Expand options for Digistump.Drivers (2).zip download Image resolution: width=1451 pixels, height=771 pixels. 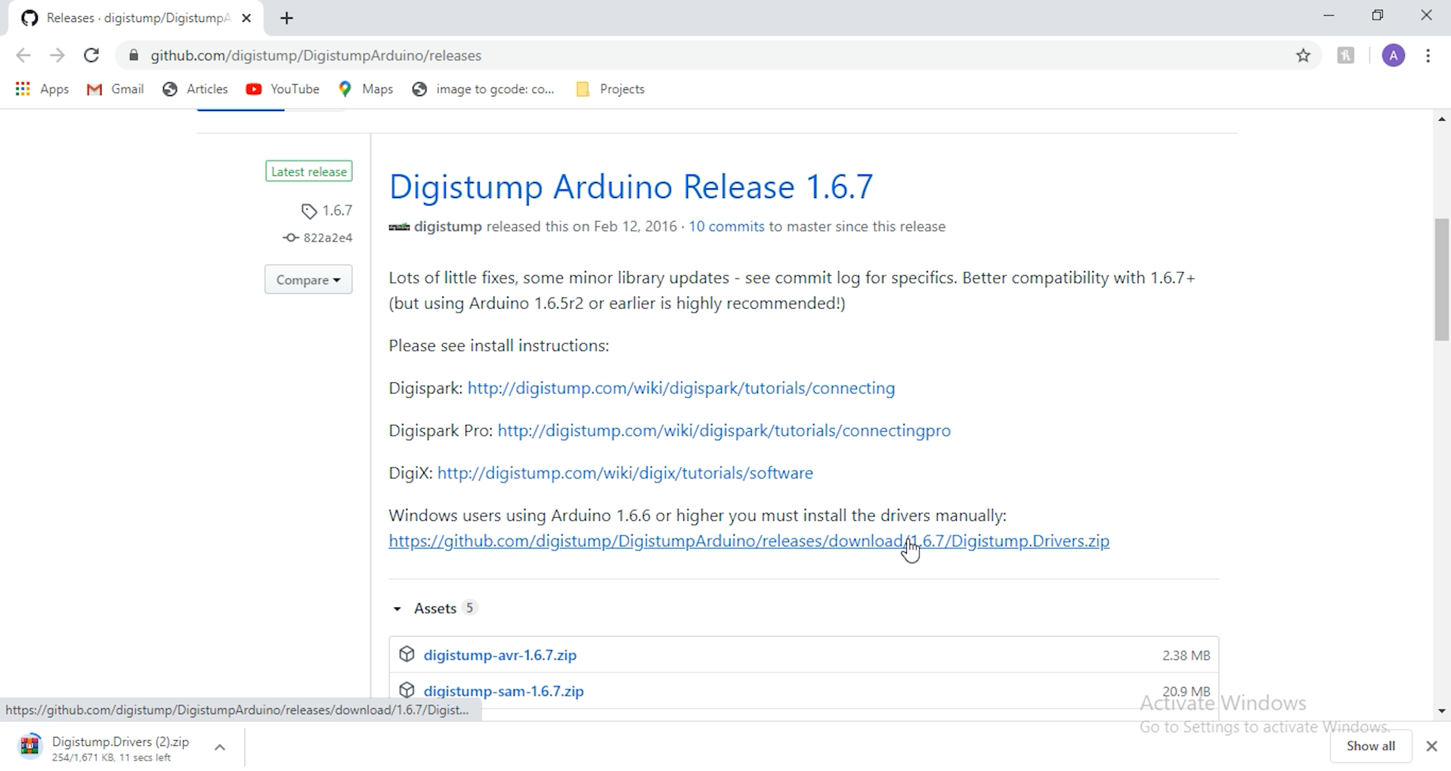[x=220, y=748]
